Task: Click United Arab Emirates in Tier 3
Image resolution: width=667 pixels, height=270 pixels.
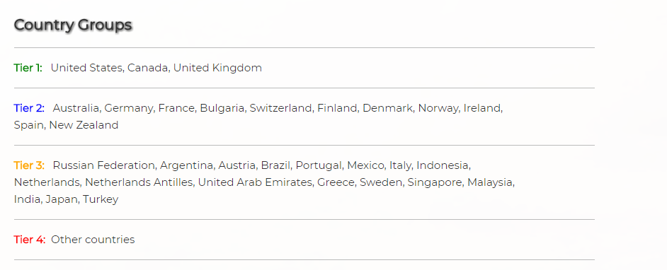Action: [x=255, y=182]
